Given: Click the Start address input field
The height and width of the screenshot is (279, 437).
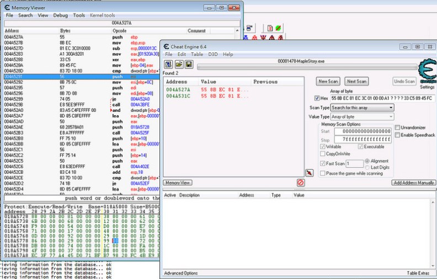Looking at the screenshot, I should tap(363, 131).
